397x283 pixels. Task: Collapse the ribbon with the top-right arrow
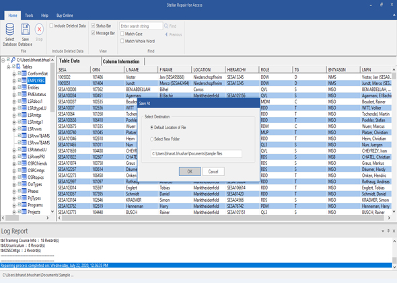pyautogui.click(x=394, y=15)
